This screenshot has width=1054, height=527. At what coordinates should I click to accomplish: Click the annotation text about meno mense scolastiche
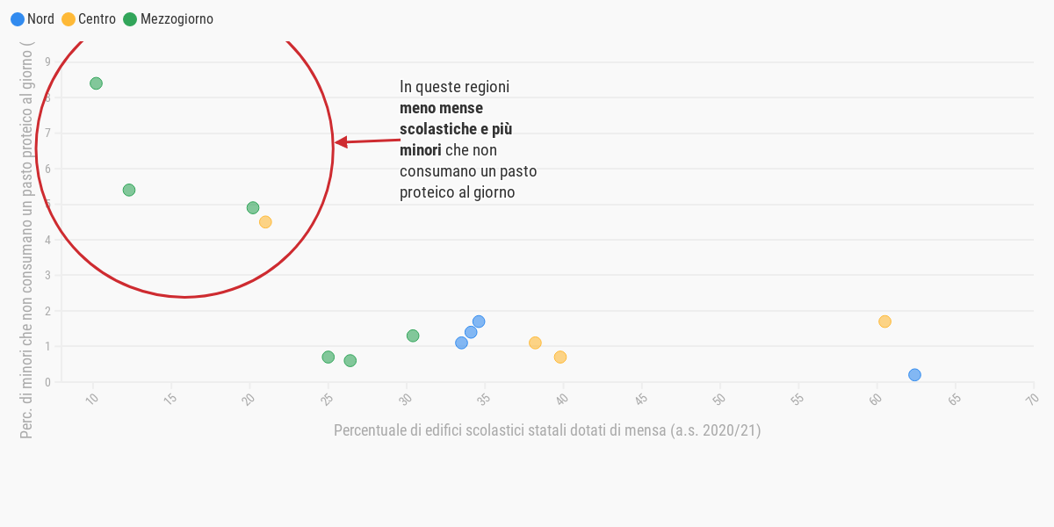[468, 140]
